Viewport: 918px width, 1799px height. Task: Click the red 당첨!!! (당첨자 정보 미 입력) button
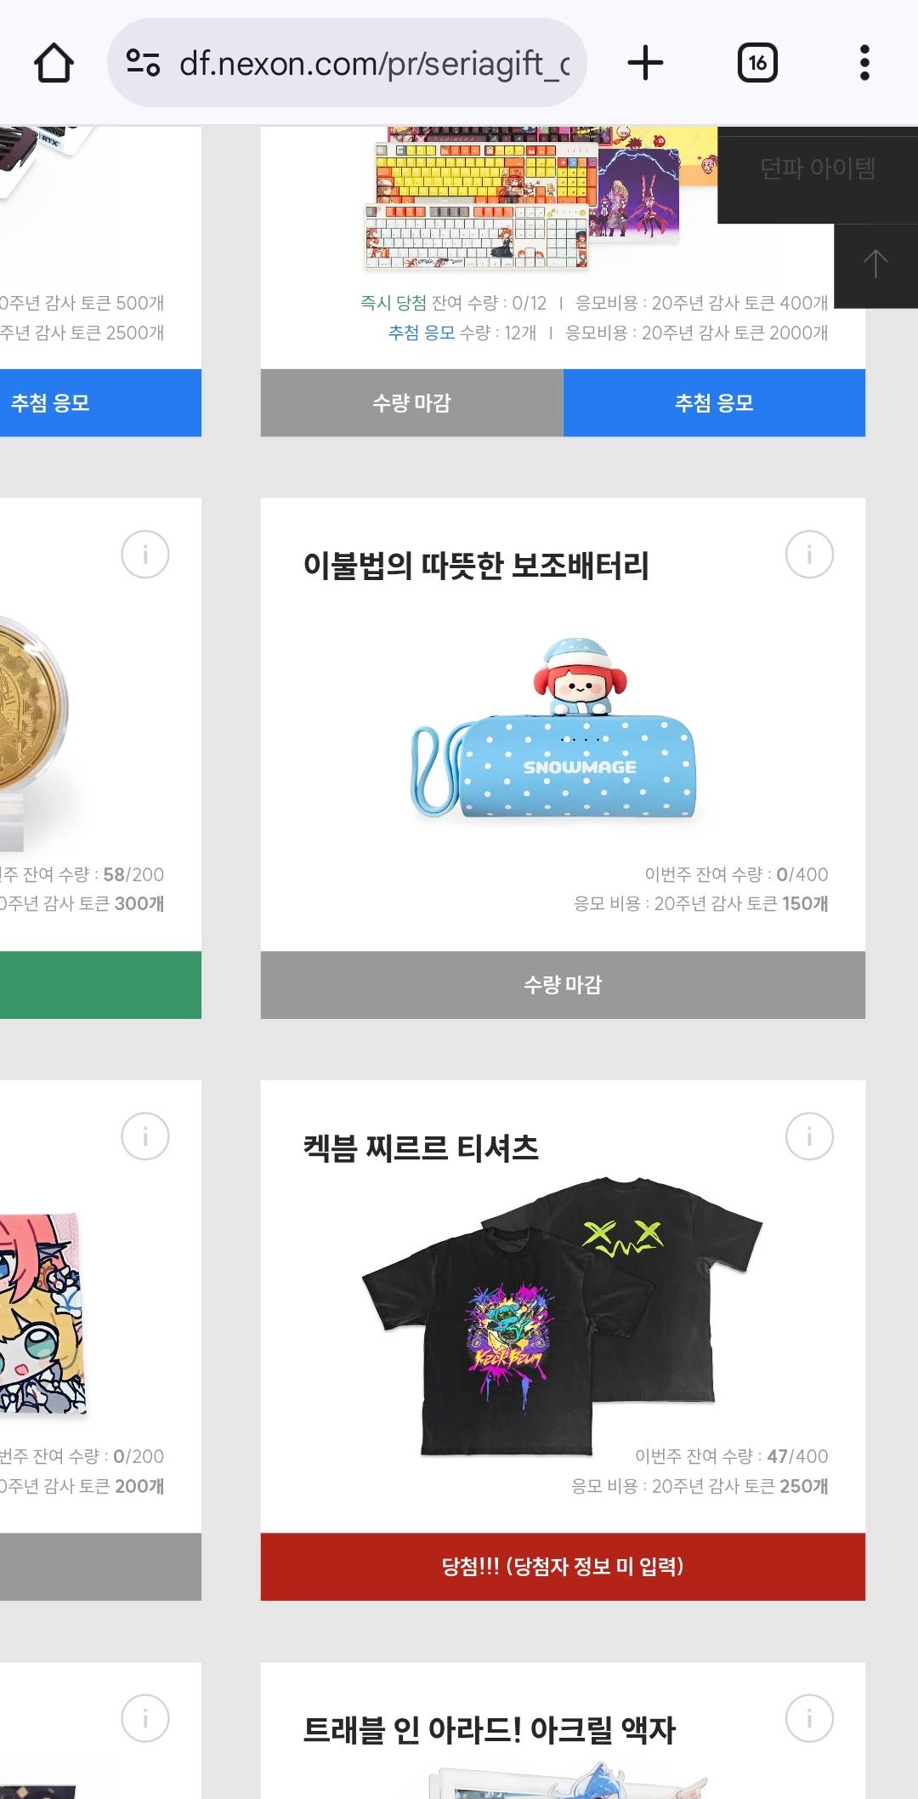tap(563, 1567)
